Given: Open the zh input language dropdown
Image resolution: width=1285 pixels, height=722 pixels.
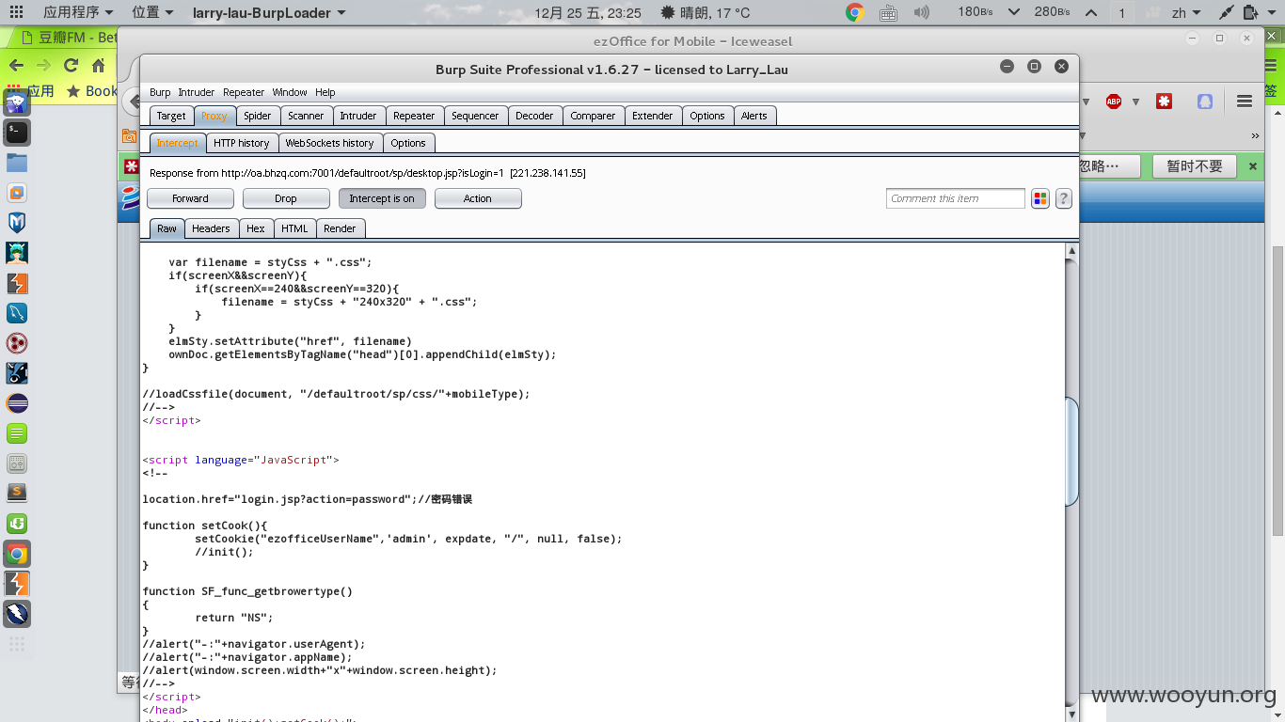Looking at the screenshot, I should click(x=1186, y=13).
